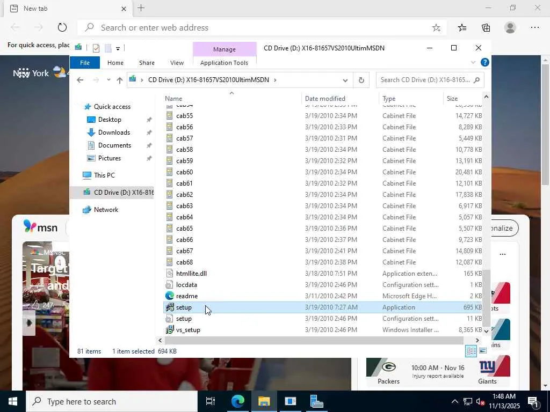
Task: Open recent locations dropdown in Explorer
Action: [108, 80]
